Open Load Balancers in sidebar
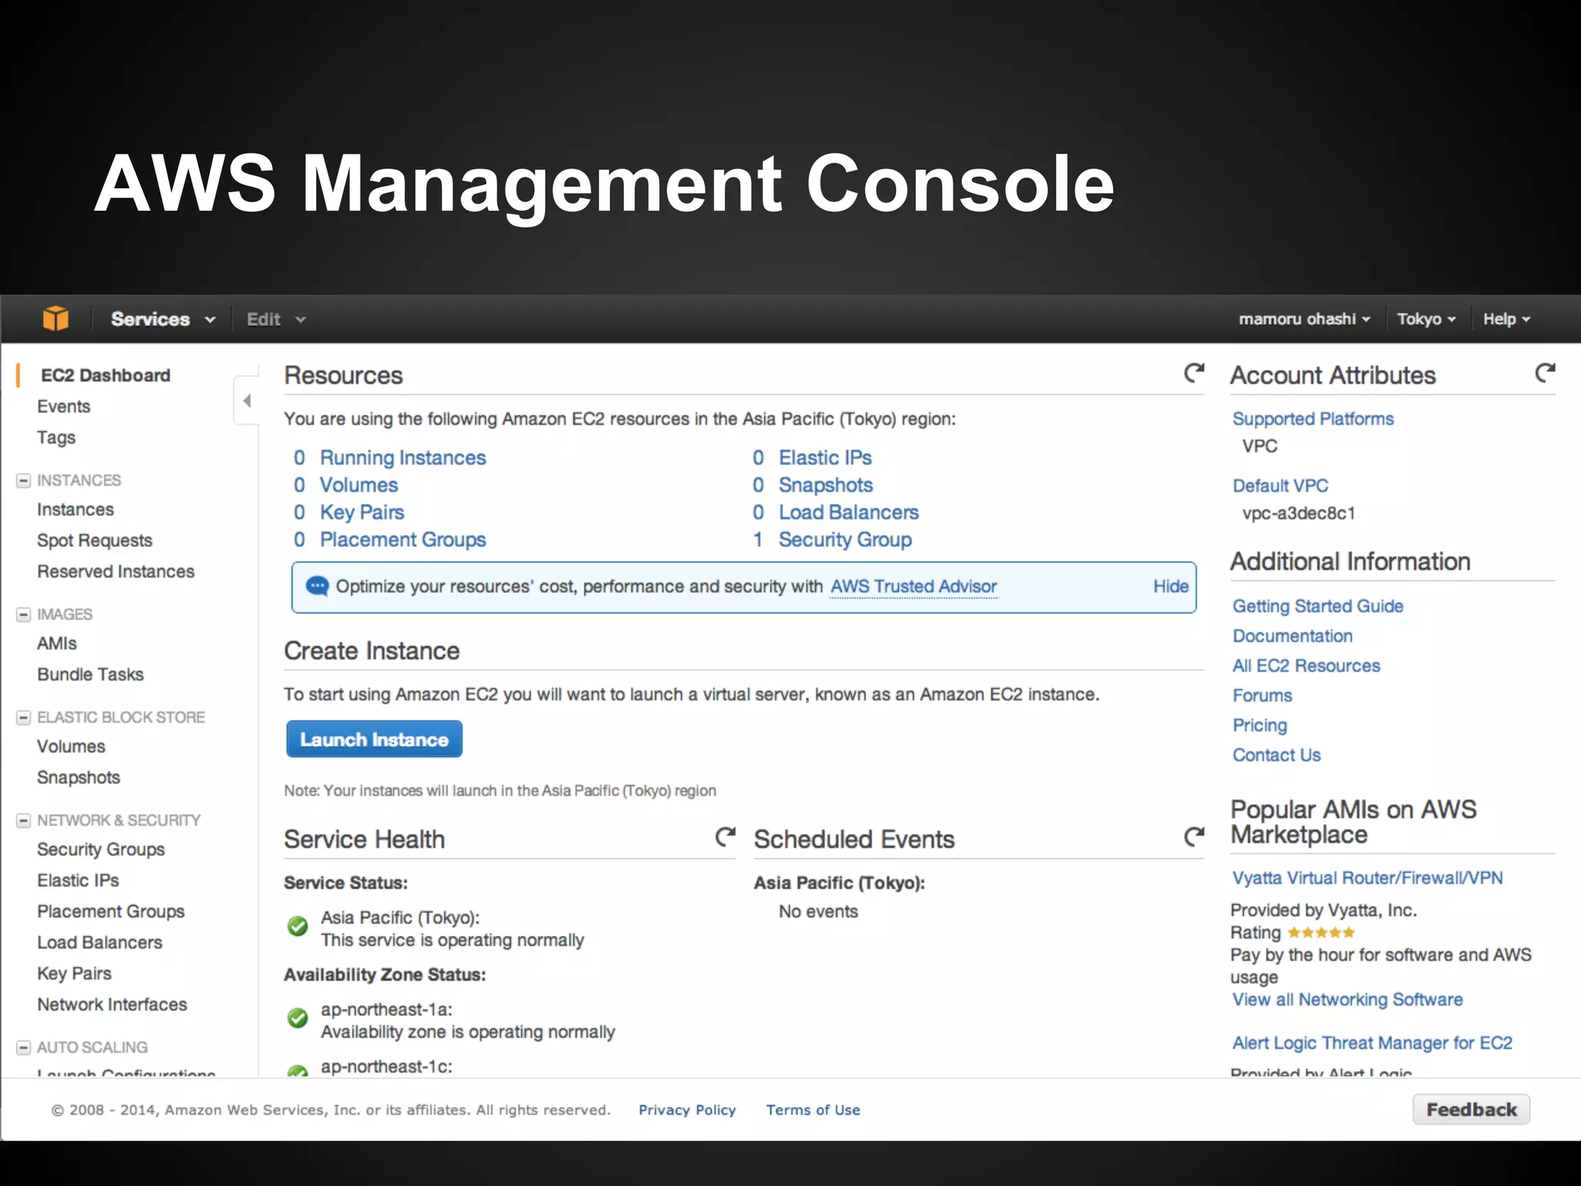1581x1186 pixels. tap(100, 942)
